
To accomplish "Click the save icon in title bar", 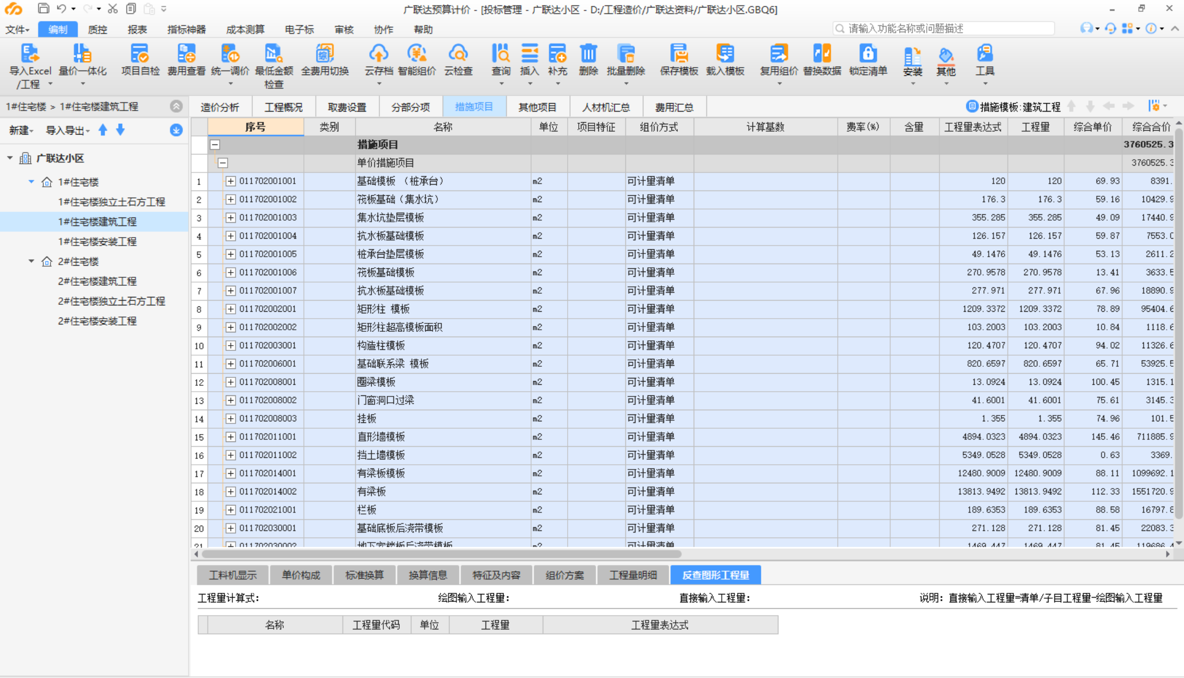I will pyautogui.click(x=43, y=8).
